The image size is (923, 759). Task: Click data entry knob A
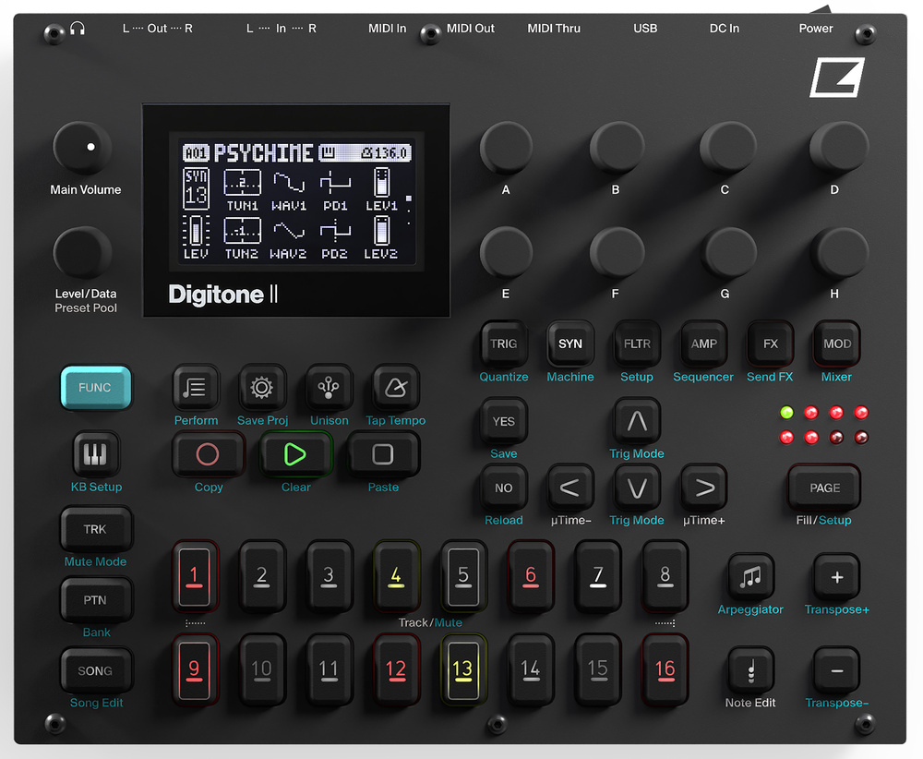point(506,149)
